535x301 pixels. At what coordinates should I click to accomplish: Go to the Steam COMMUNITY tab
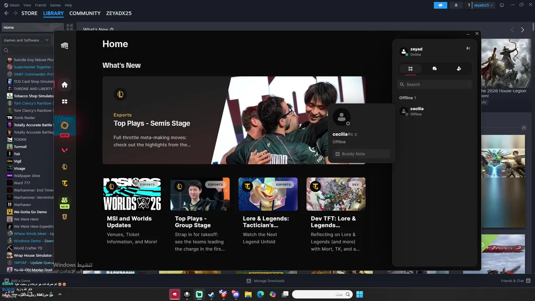(85, 13)
